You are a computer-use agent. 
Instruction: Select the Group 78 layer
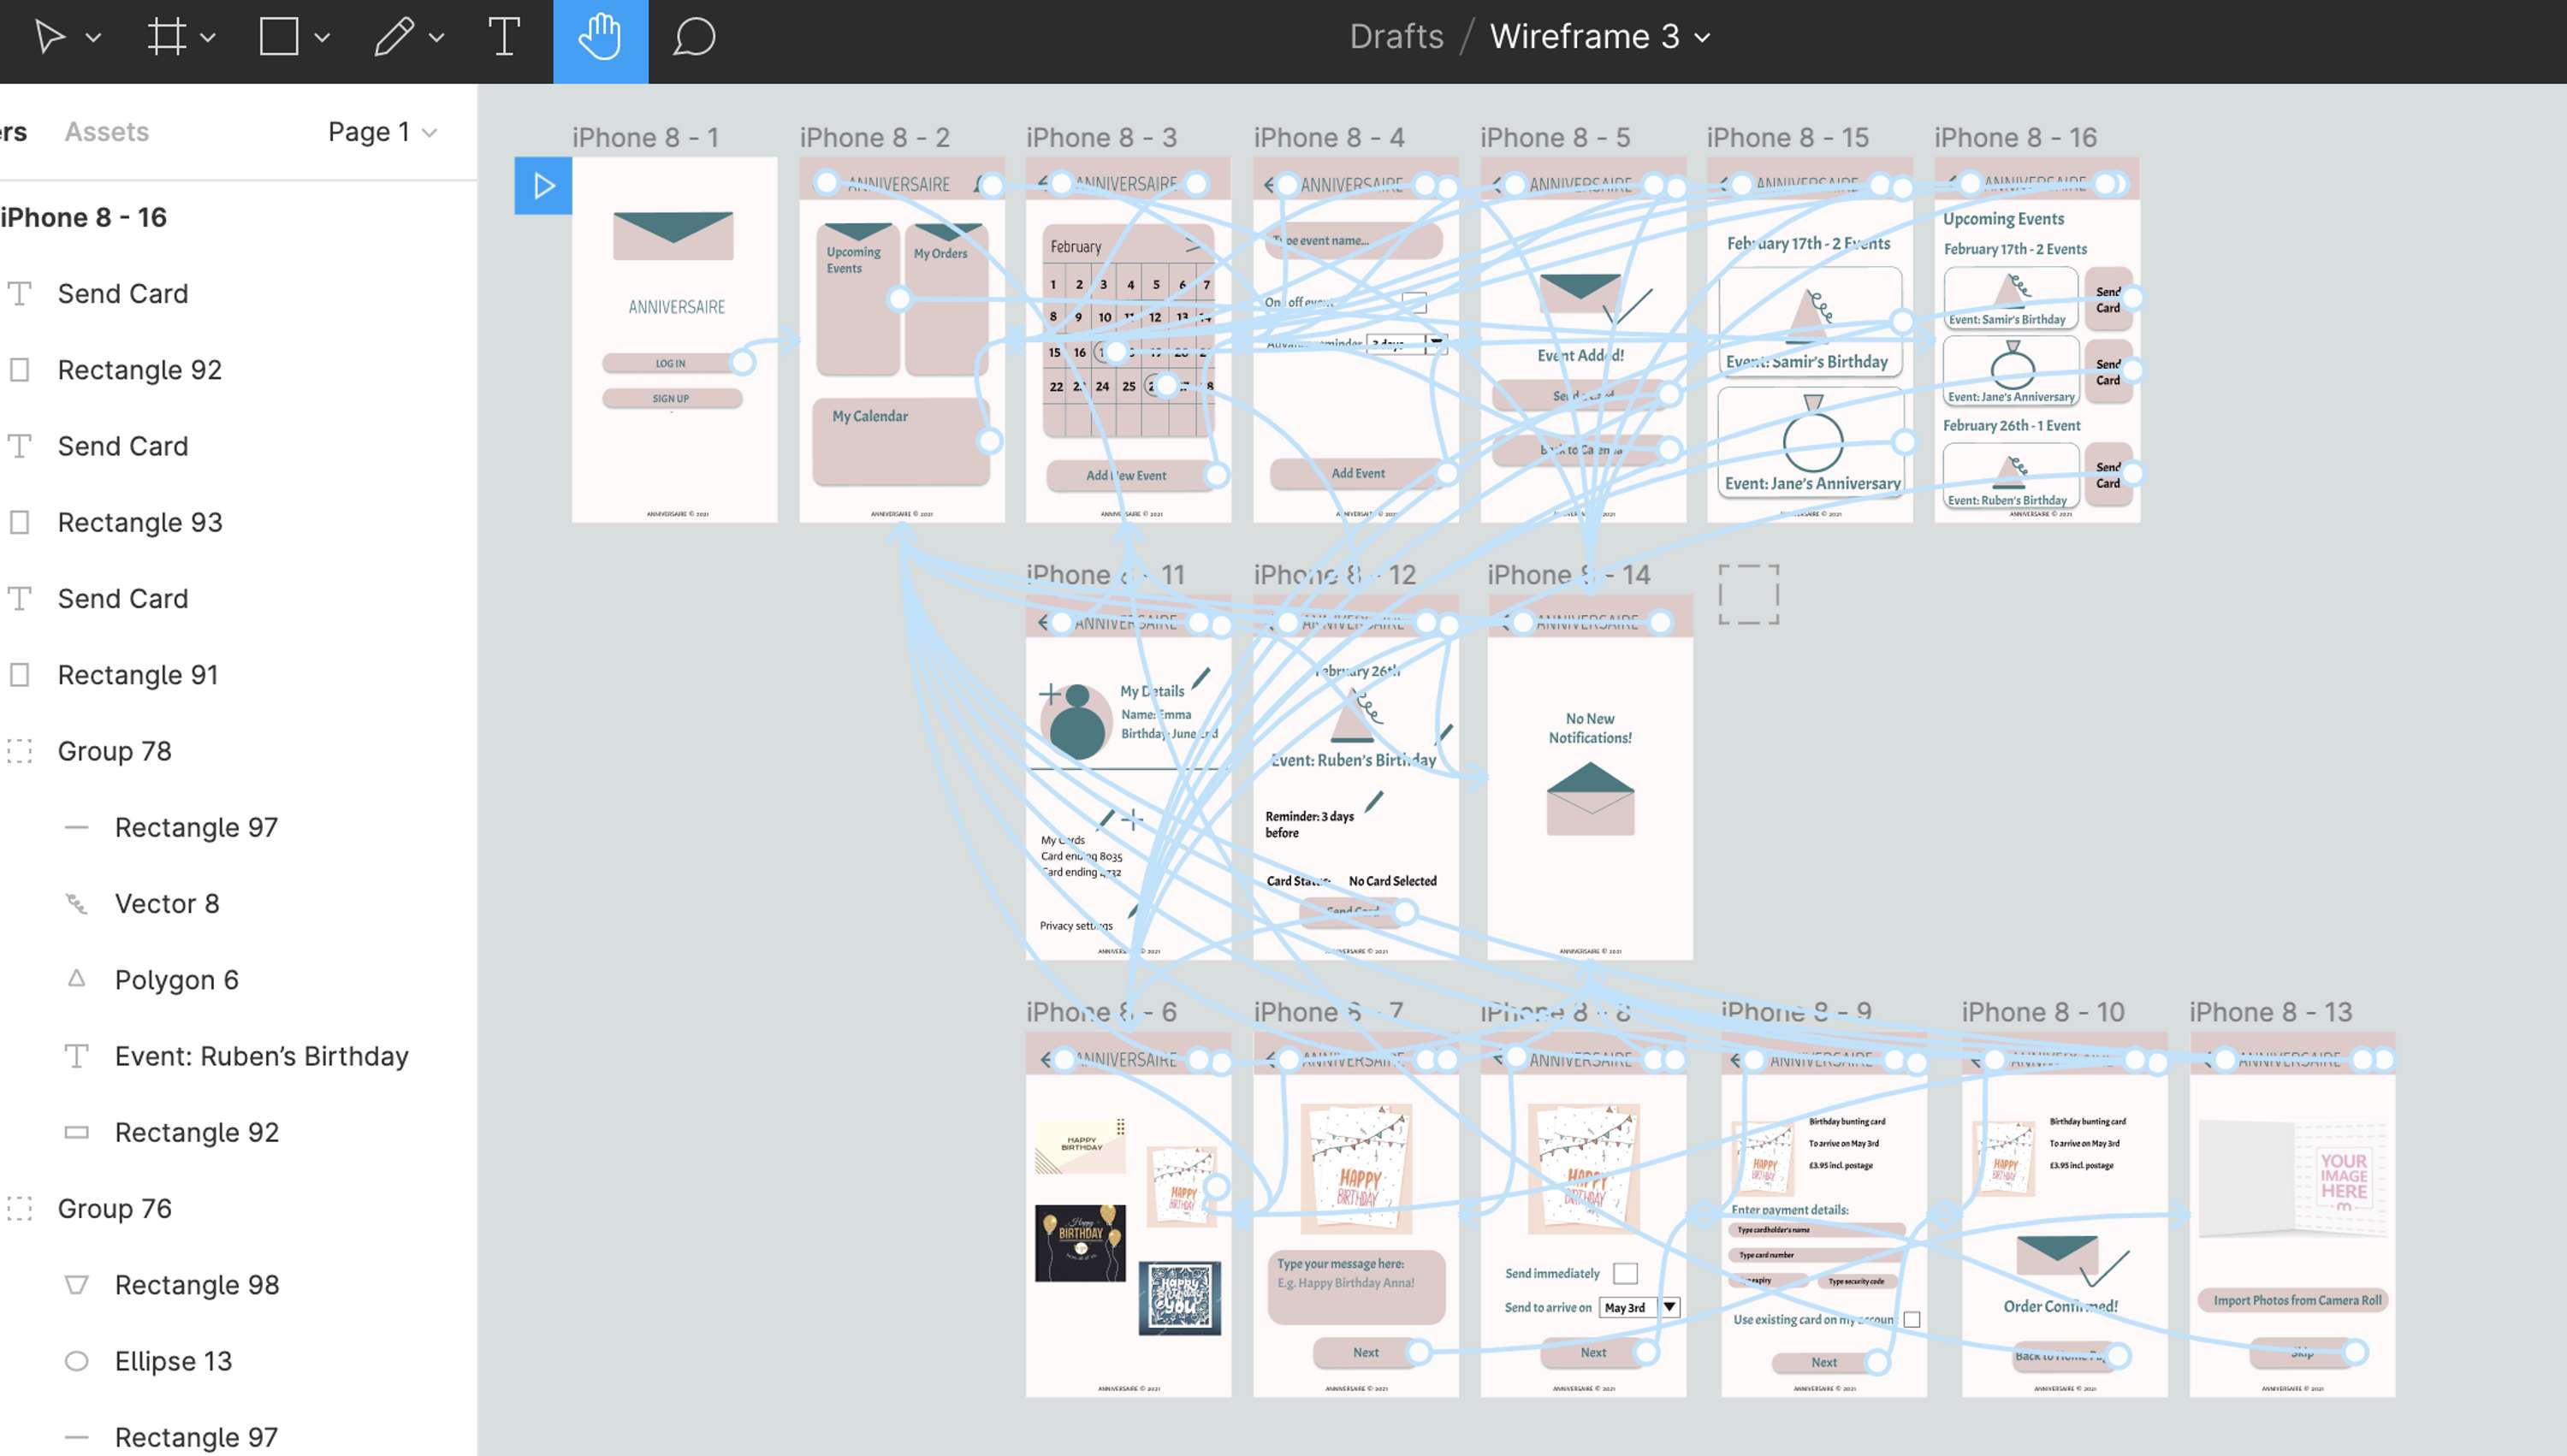115,751
